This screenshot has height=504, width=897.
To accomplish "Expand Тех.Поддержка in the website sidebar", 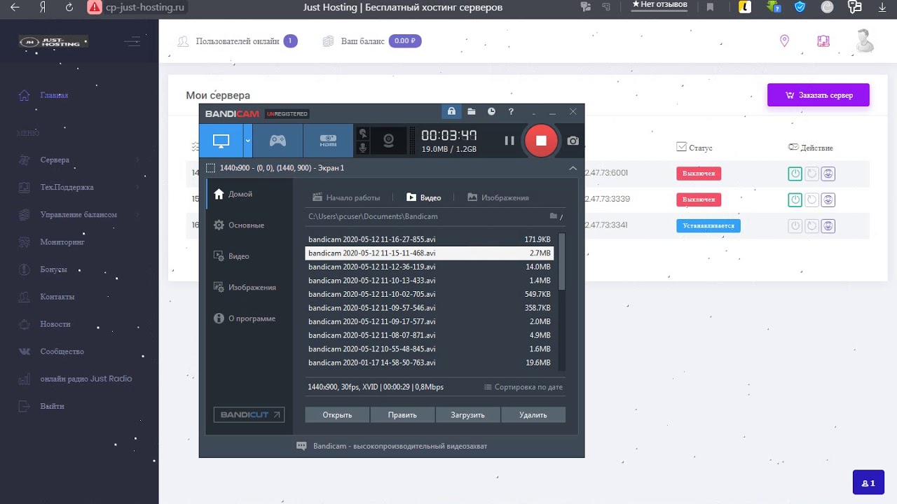I will pyautogui.click(x=67, y=188).
